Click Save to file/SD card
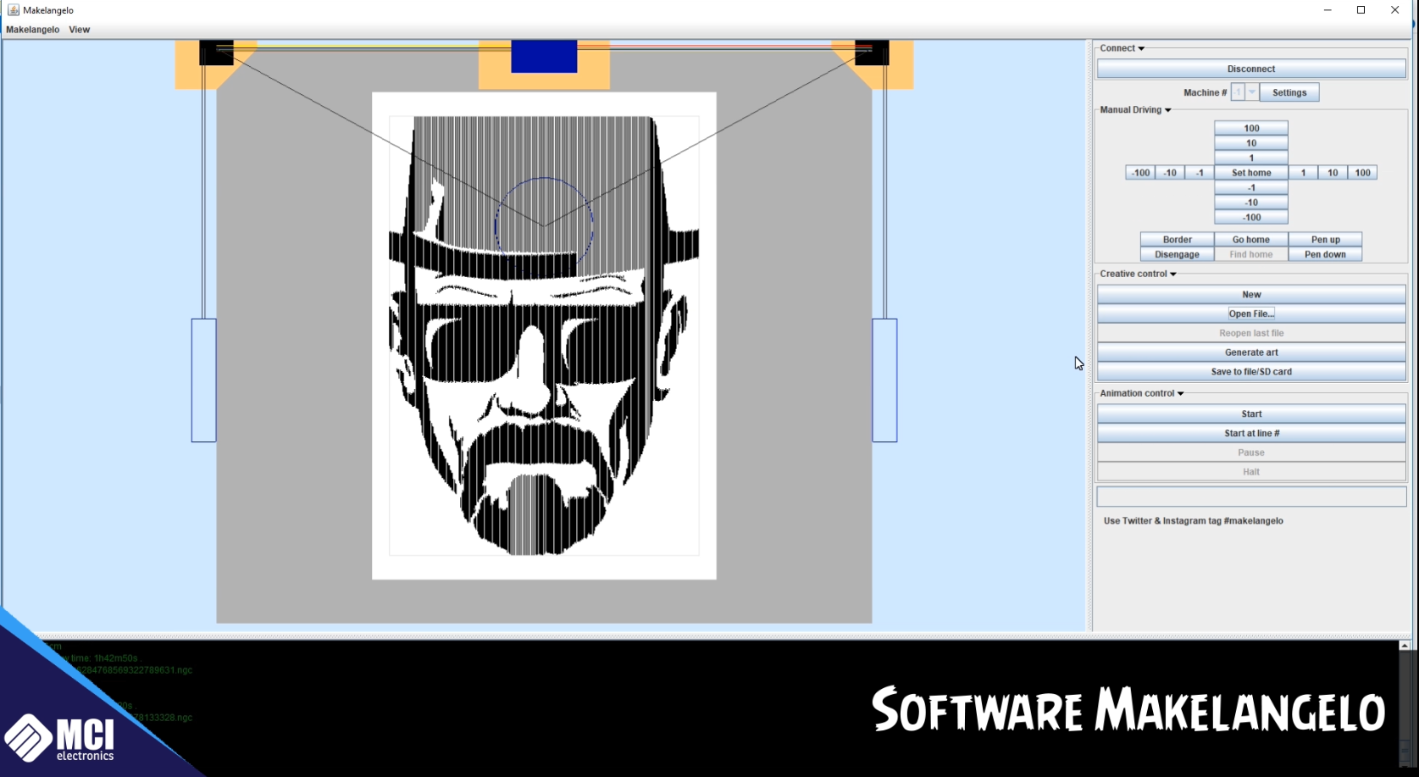1419x777 pixels. pos(1251,372)
